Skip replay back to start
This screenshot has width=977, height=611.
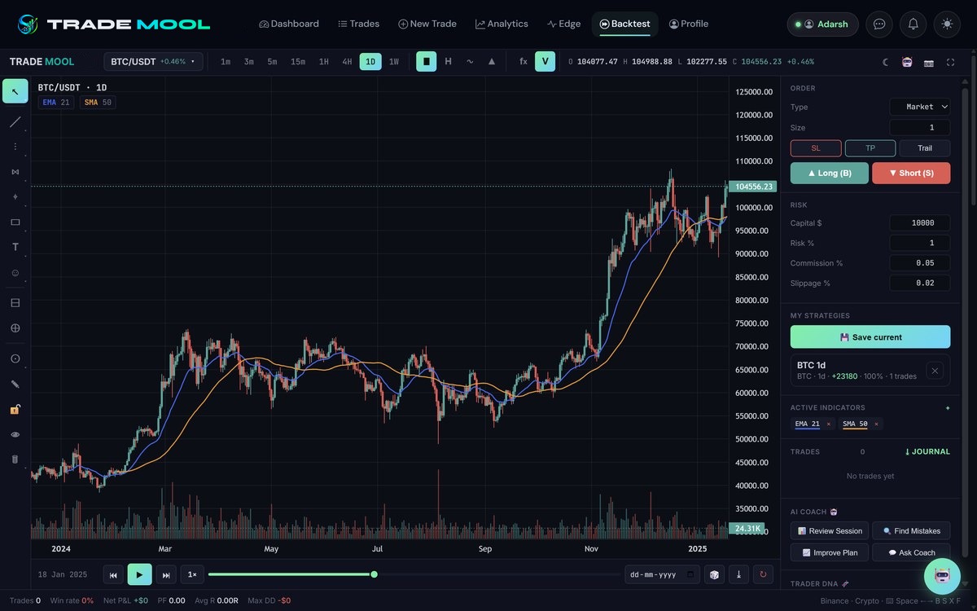point(113,574)
